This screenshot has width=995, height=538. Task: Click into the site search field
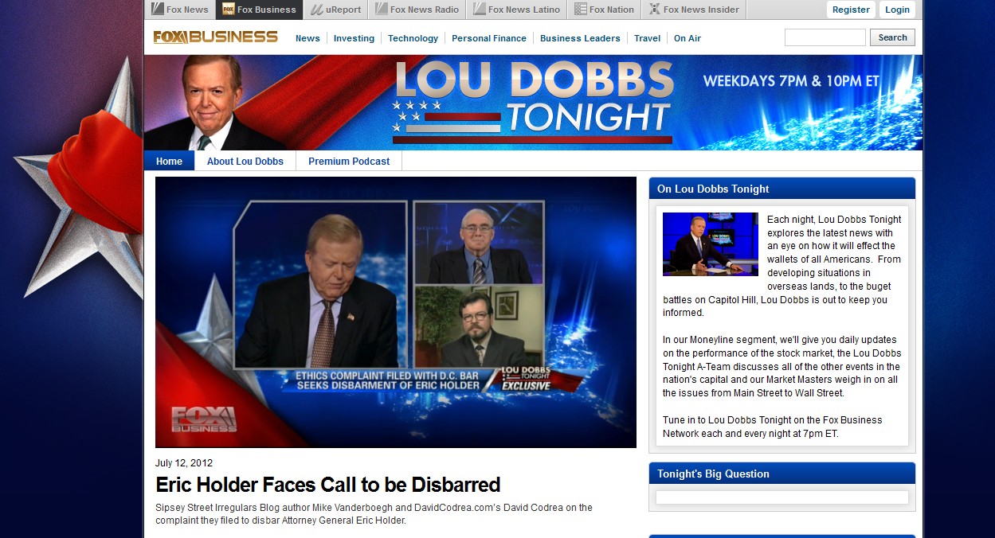pyautogui.click(x=825, y=37)
